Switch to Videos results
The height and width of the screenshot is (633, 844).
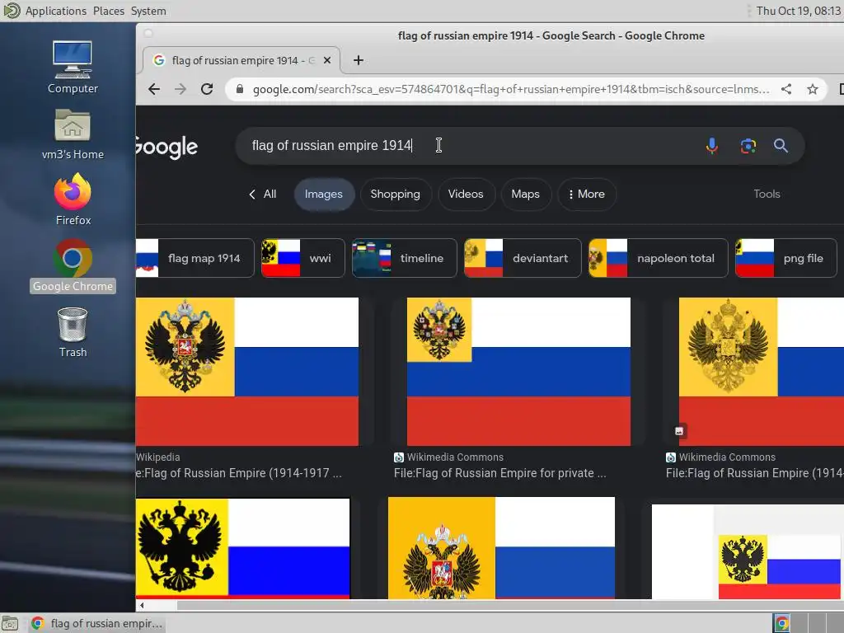pos(466,195)
